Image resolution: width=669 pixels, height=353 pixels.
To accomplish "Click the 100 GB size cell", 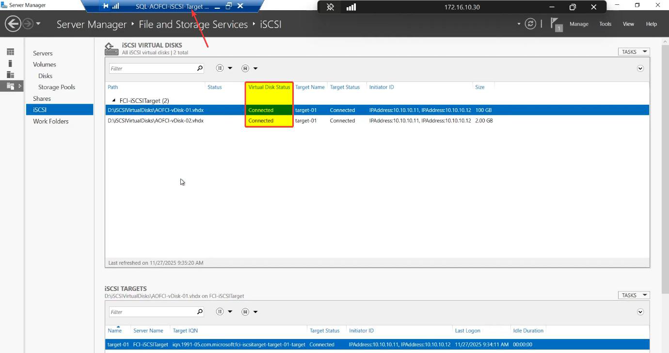I will point(483,110).
